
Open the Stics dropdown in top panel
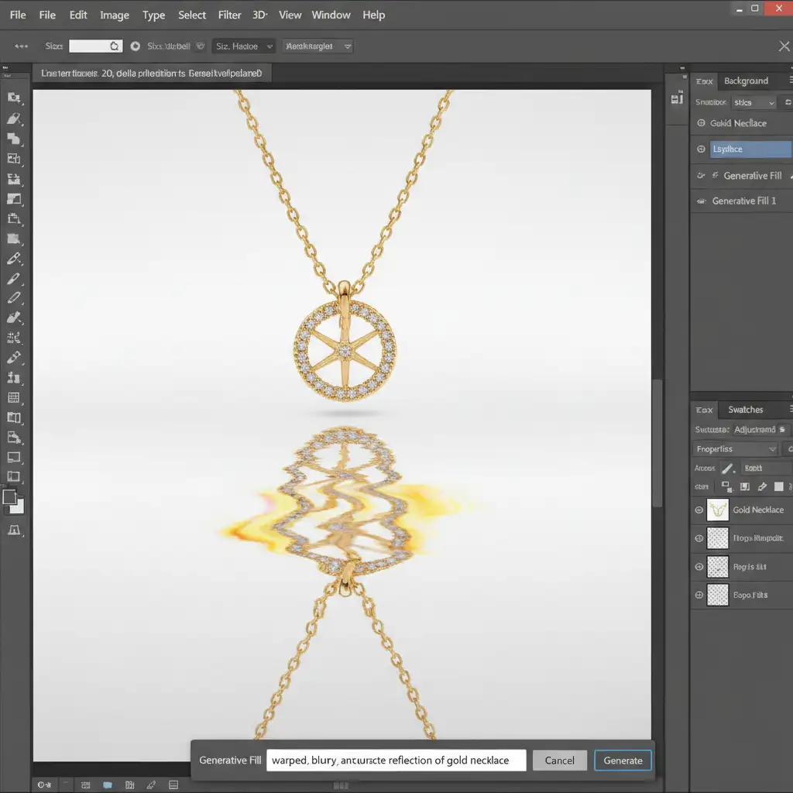[x=754, y=102]
